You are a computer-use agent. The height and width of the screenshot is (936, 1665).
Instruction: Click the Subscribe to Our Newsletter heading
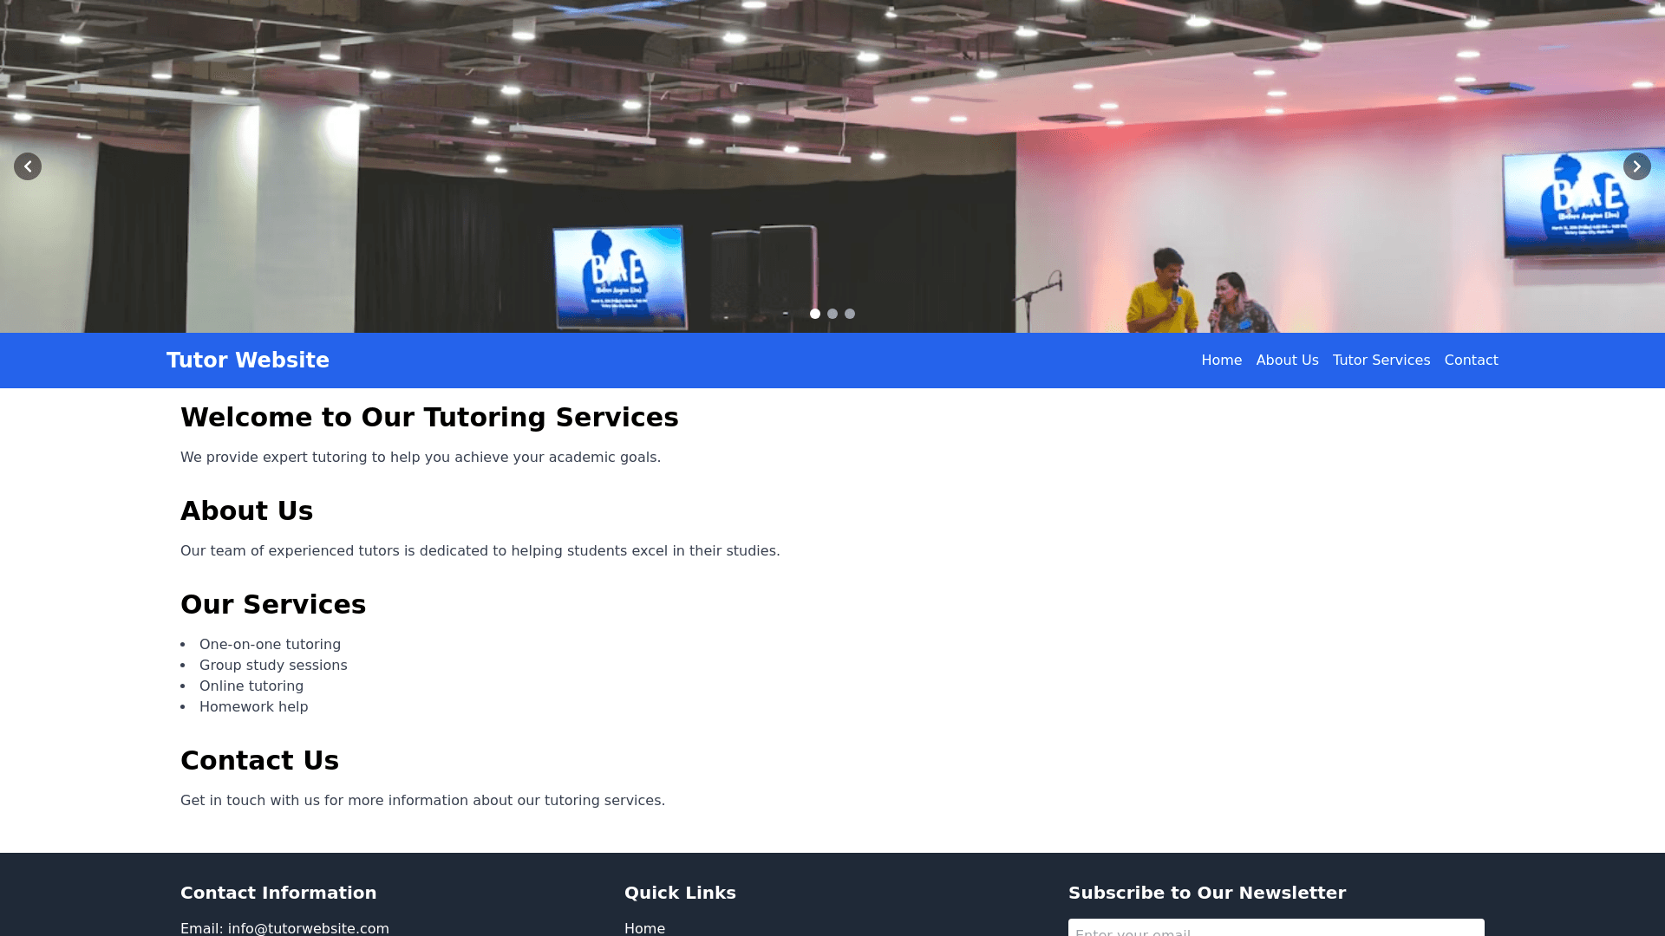point(1206,893)
